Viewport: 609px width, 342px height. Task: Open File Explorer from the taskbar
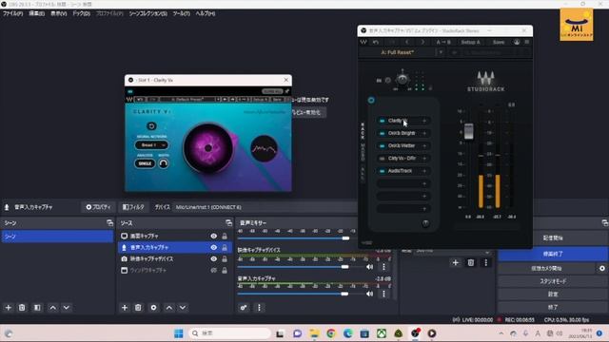coord(314,333)
